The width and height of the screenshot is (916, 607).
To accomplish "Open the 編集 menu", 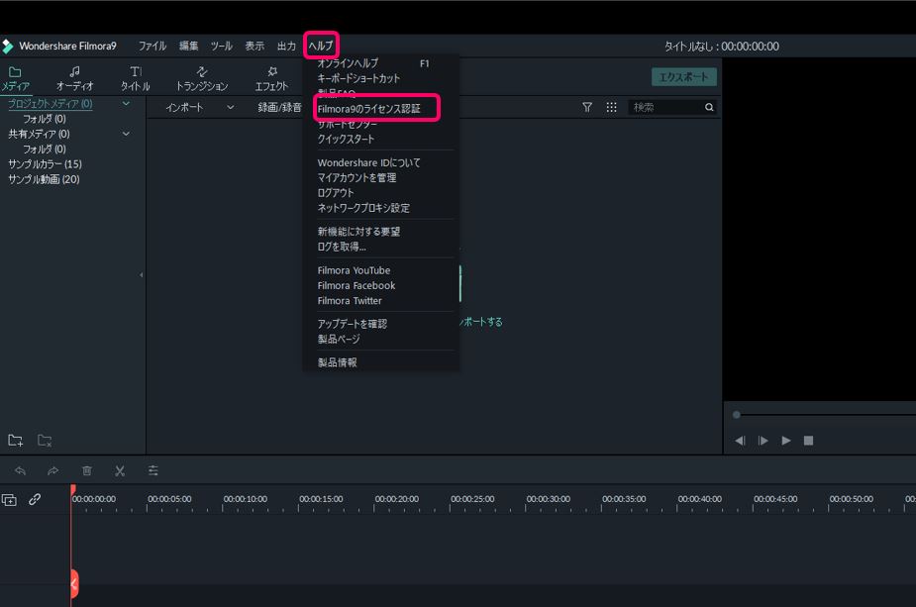I will tap(189, 47).
